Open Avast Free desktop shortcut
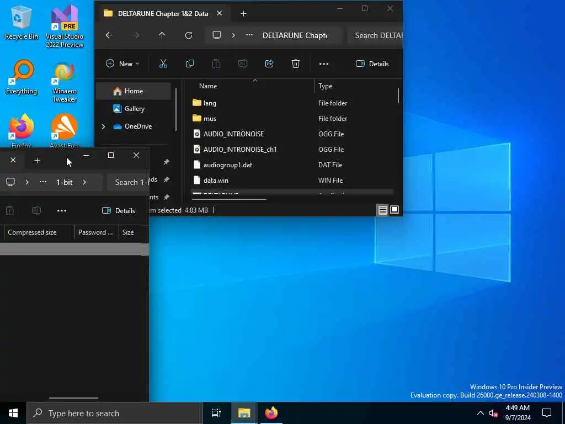Viewport: 565px width, 424px height. (x=65, y=130)
